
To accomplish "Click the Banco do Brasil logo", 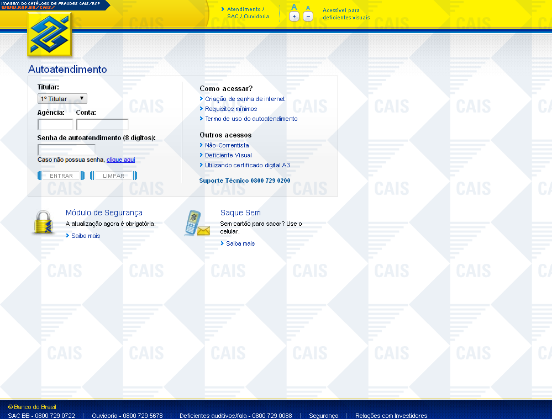I will (50, 35).
